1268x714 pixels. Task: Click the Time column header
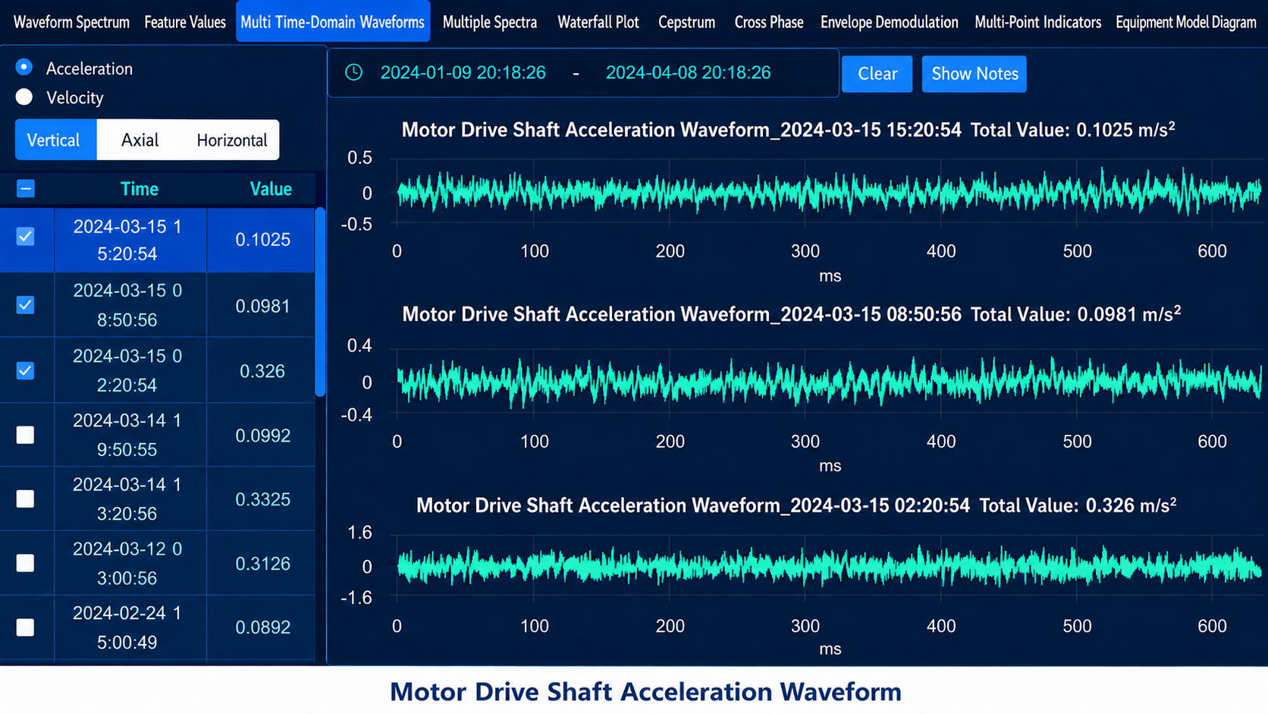[140, 189]
